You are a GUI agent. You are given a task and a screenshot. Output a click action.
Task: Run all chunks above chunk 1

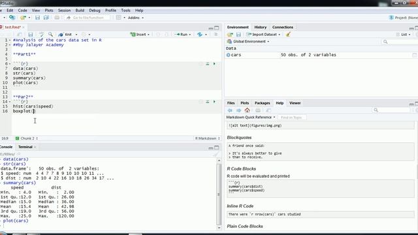pyautogui.click(x=208, y=64)
